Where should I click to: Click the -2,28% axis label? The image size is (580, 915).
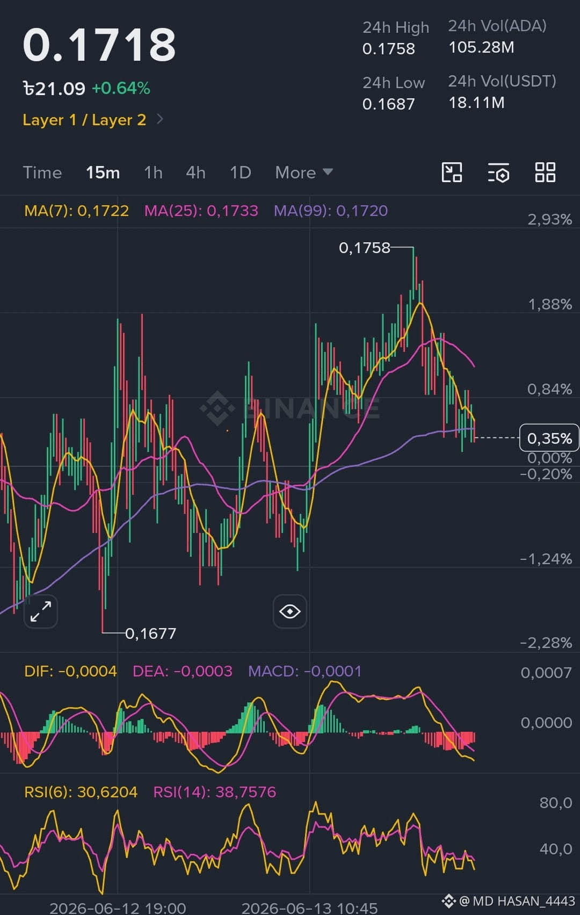point(546,643)
